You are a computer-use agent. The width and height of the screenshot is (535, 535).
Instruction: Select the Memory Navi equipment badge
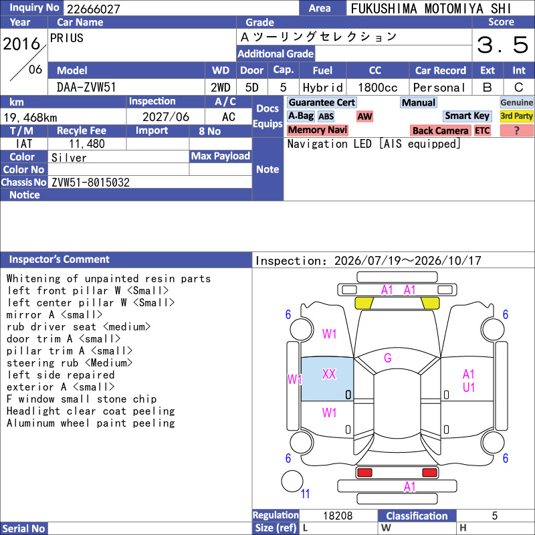pos(317,130)
